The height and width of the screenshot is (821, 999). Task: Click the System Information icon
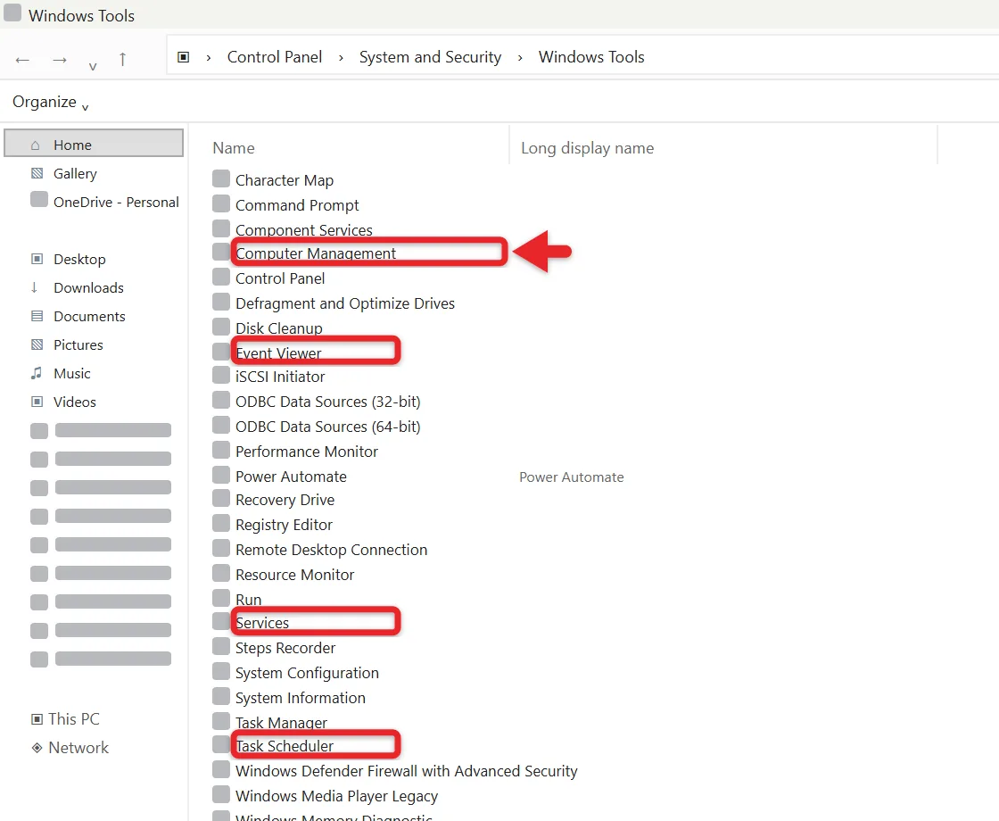pos(221,695)
